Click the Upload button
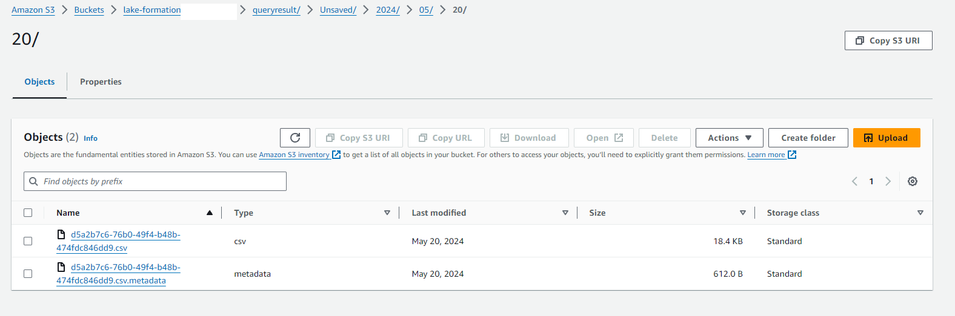This screenshot has height=316, width=955. [x=887, y=138]
